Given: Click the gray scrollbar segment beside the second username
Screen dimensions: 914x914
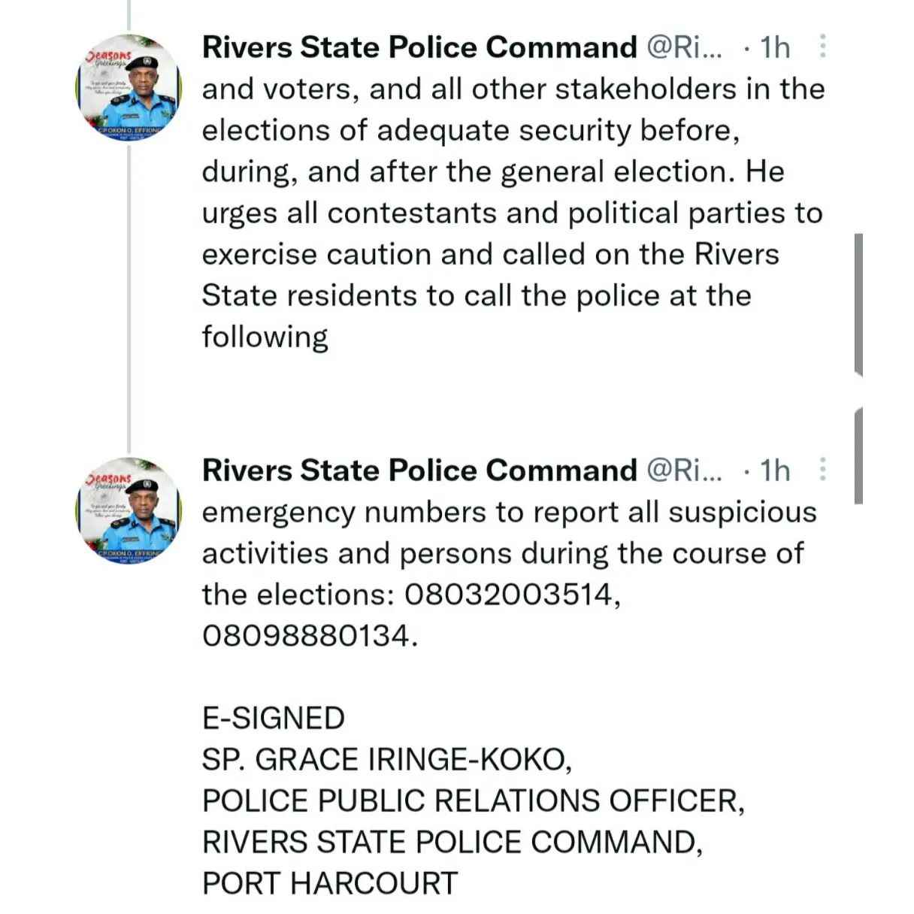Looking at the screenshot, I should point(858,455).
